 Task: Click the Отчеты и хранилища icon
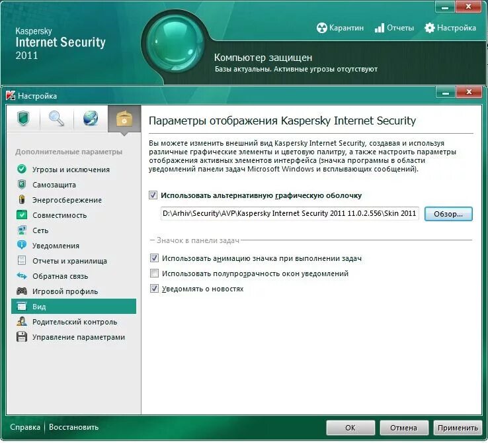[21, 260]
